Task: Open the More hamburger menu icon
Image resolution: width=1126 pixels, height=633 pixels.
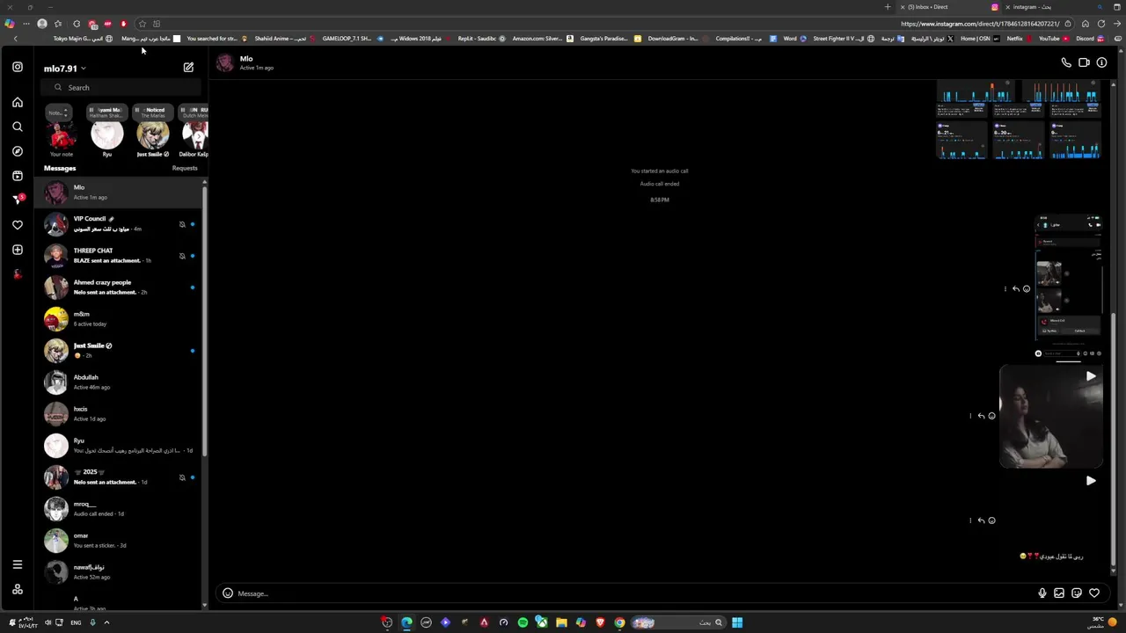Action: click(x=17, y=564)
